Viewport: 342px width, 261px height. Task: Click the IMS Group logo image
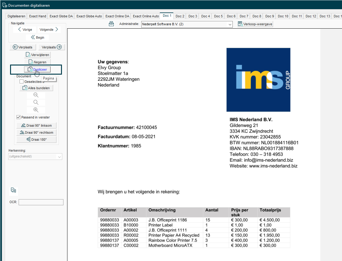click(258, 80)
